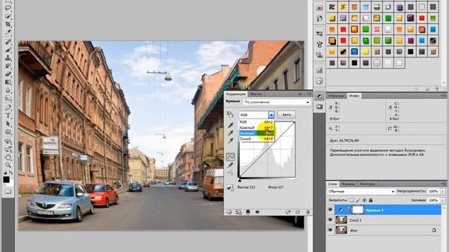Viewport: 449px width, 252px height.
Task: Toggle visibility of Кривые 1 layer
Action: (x=330, y=210)
